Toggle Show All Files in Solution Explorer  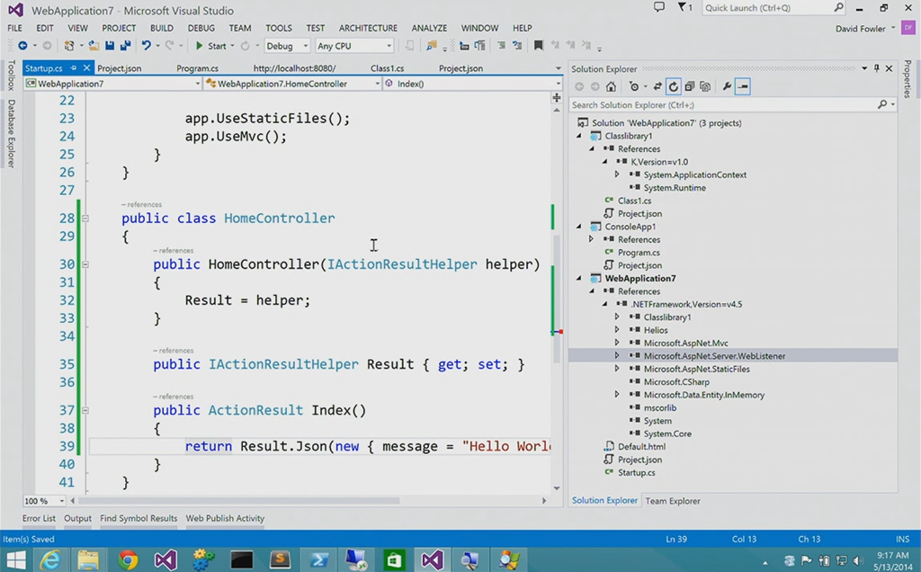click(705, 87)
